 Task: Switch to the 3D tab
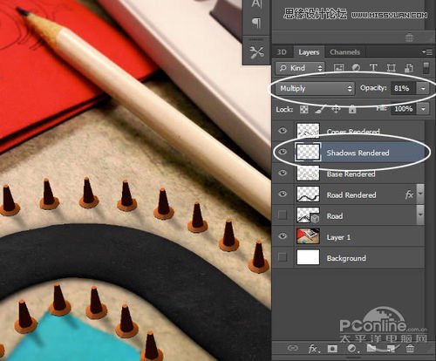click(282, 52)
